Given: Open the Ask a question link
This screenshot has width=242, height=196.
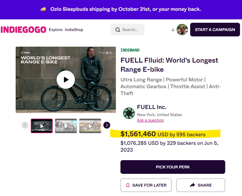Looking at the screenshot, I should click(150, 120).
